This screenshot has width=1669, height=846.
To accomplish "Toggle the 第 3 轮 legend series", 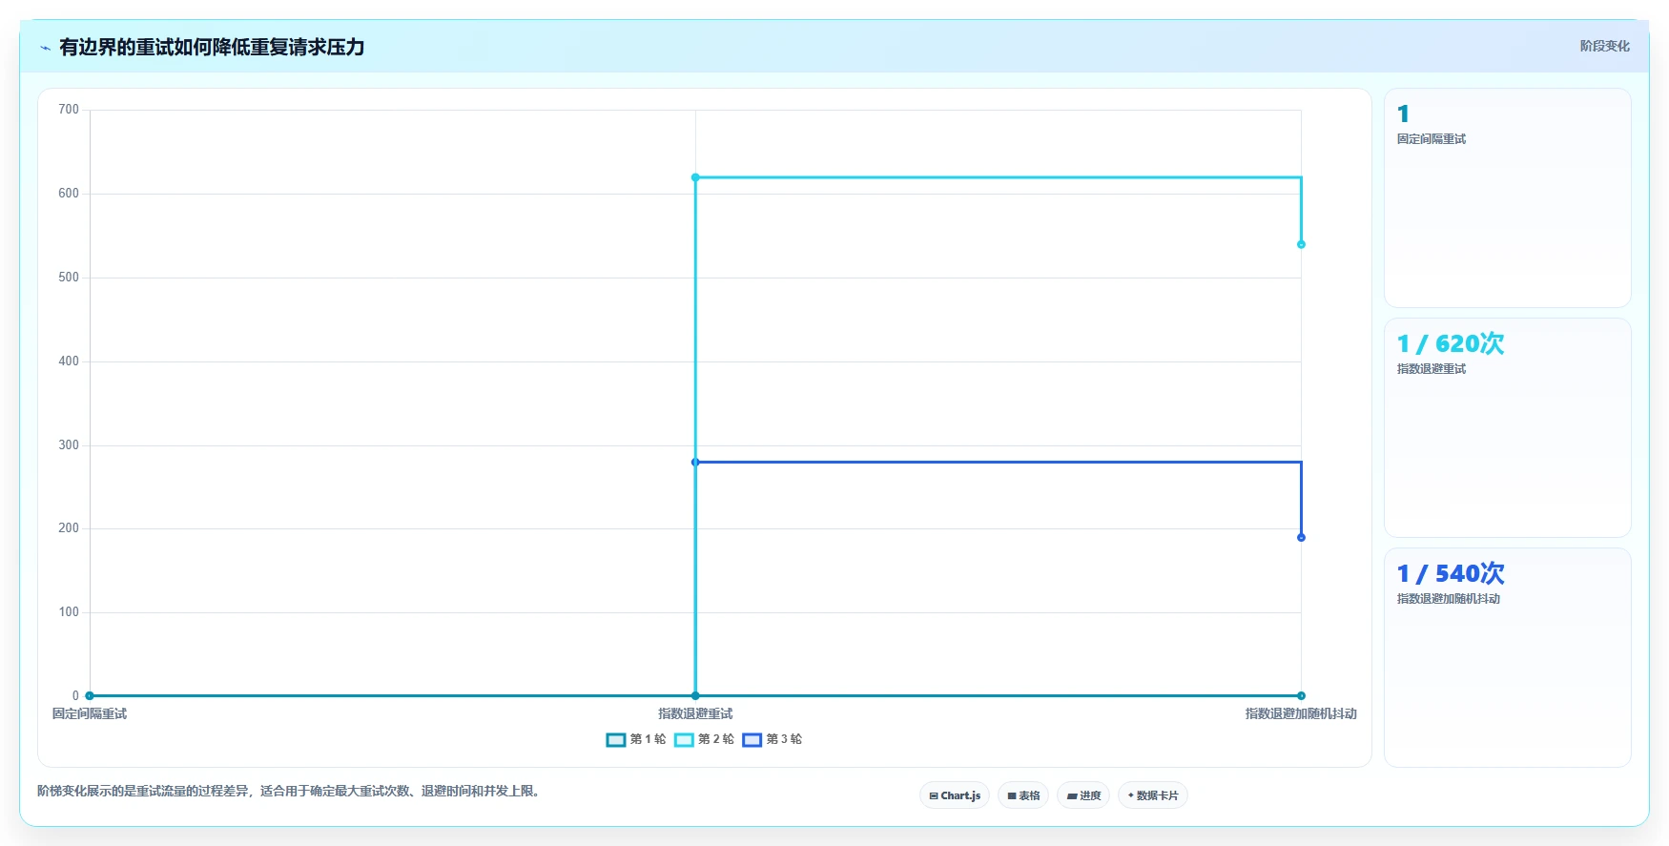I will (x=773, y=739).
